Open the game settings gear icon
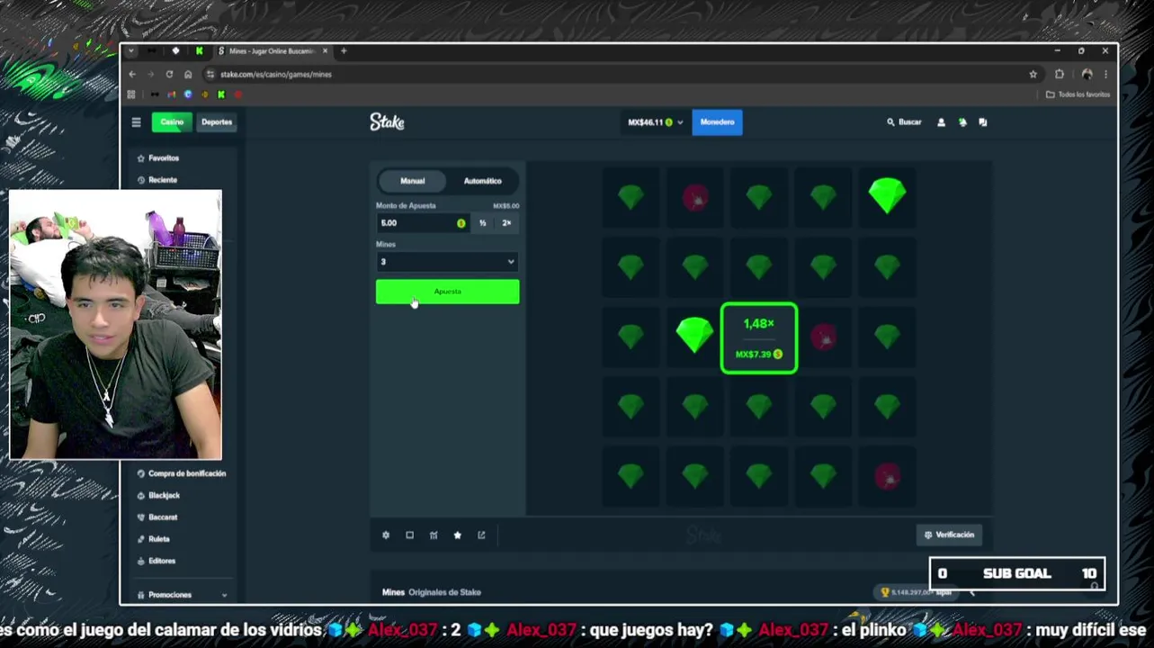This screenshot has height=648, width=1154. pyautogui.click(x=386, y=535)
